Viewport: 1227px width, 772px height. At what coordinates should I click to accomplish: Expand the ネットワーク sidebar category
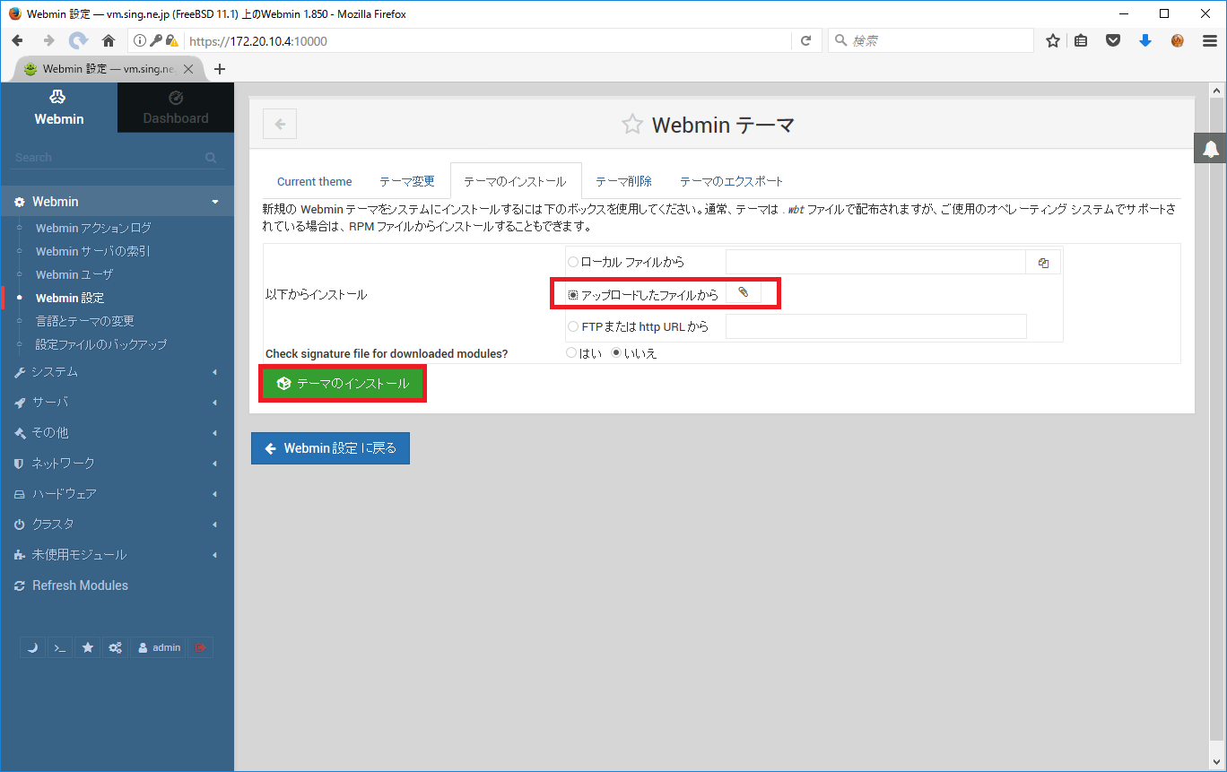117,464
